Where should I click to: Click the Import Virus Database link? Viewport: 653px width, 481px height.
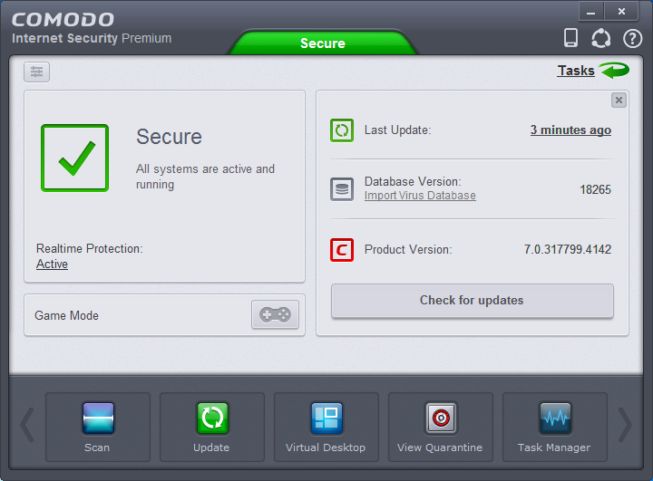[420, 196]
